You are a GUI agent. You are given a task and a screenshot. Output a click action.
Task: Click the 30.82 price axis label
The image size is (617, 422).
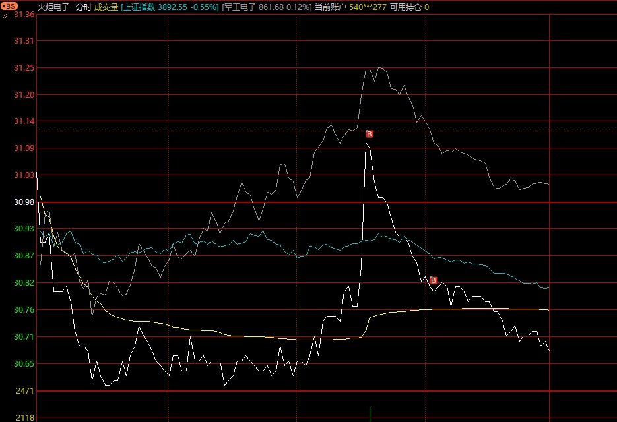tap(24, 283)
